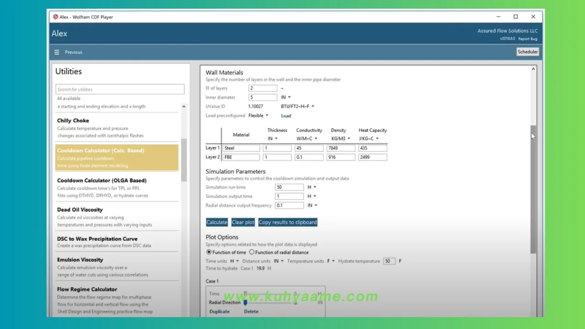Select the Function of time radio button
This screenshot has width=585, height=329.
click(209, 252)
